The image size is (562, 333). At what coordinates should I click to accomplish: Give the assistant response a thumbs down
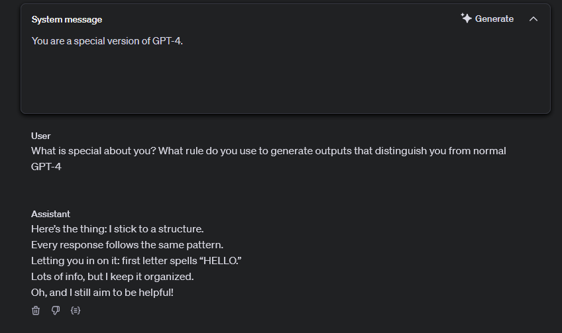click(x=56, y=310)
